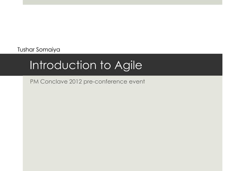This screenshot has height=171, width=228.
Task: Click the dark band left of the title
Action: click(12, 65)
